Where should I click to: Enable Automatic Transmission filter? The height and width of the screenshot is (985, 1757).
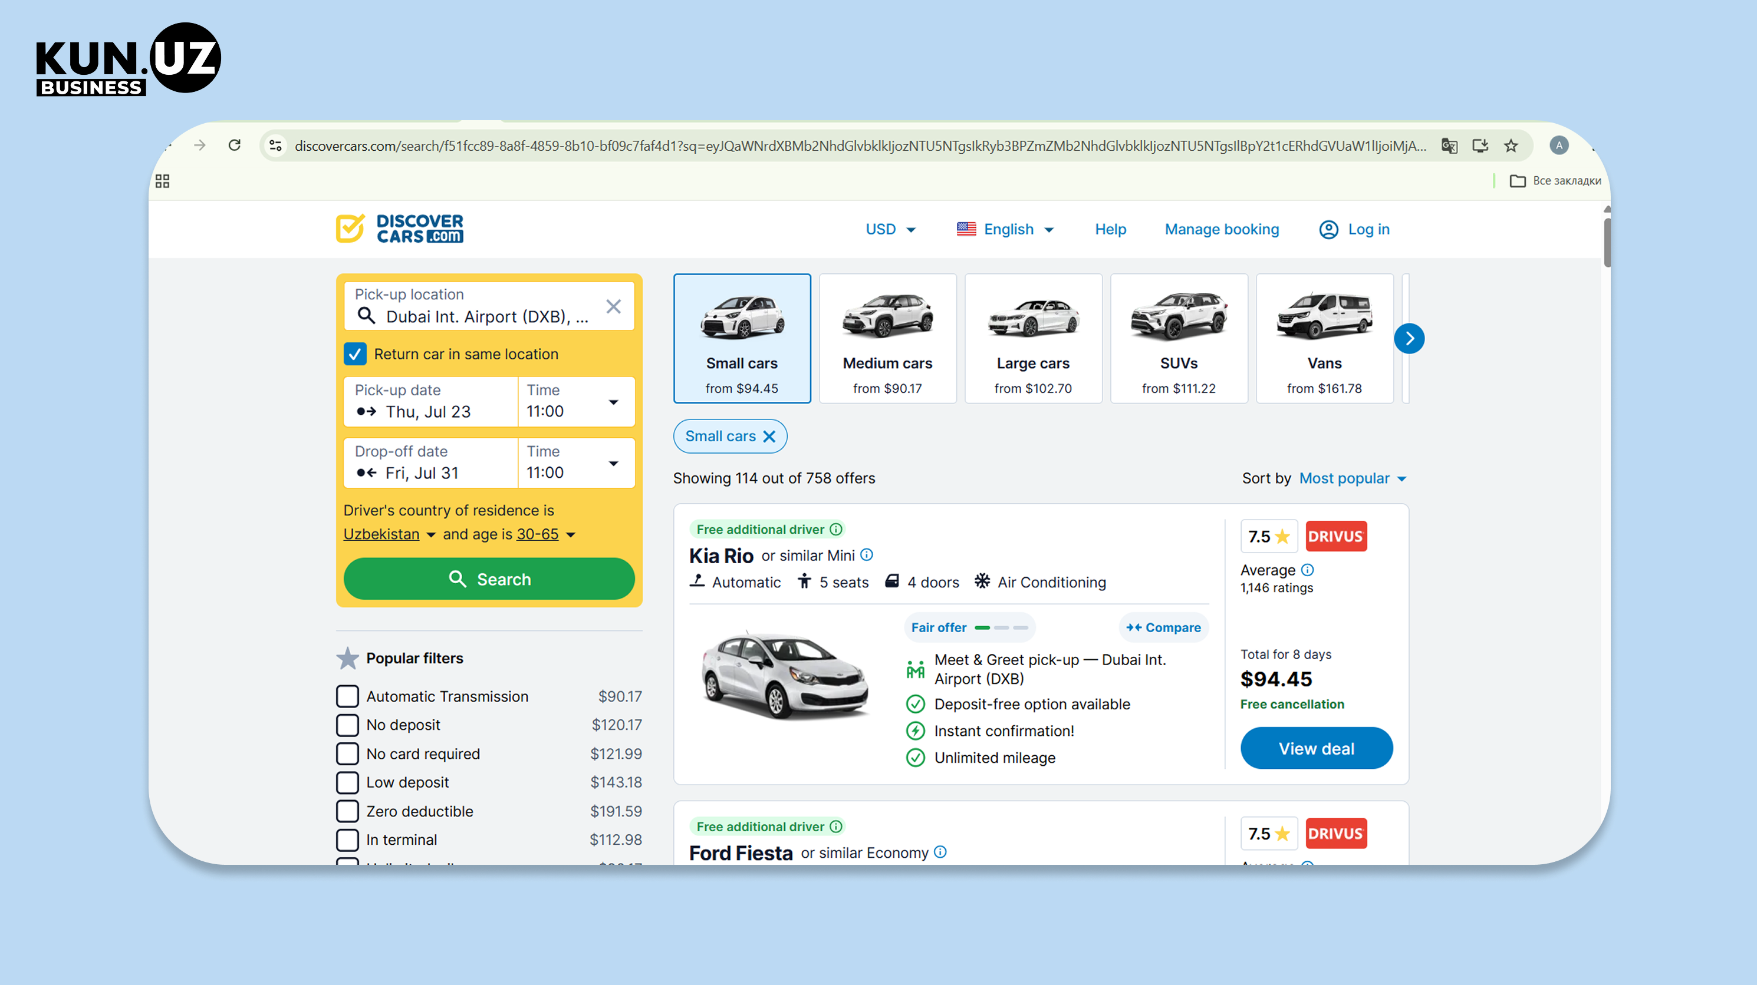click(348, 696)
